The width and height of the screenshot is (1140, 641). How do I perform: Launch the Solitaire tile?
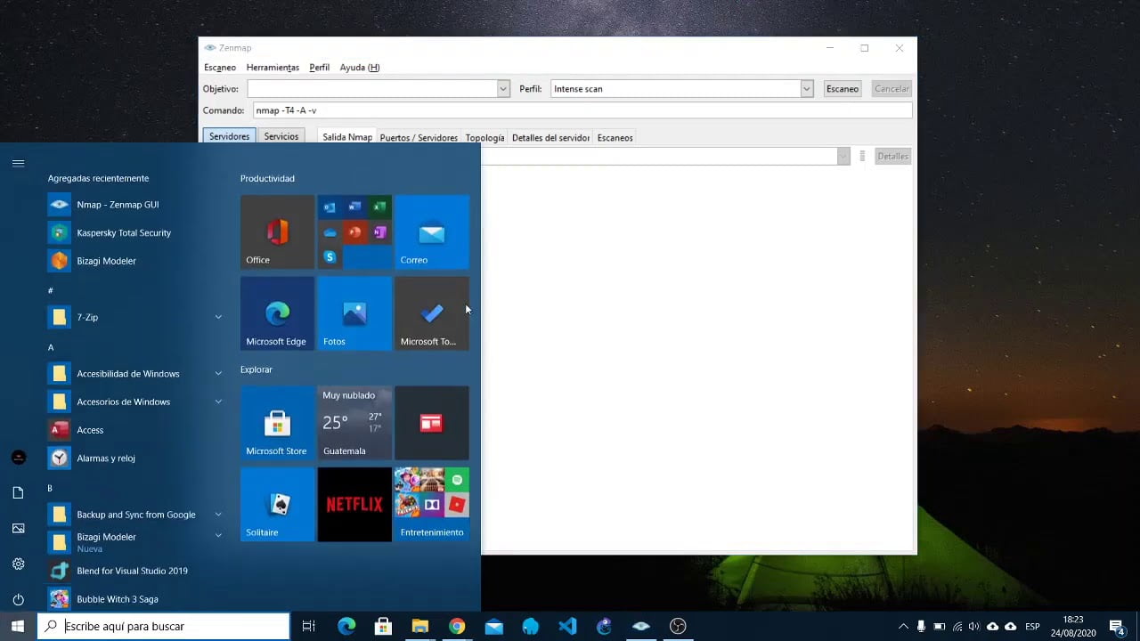(x=277, y=505)
